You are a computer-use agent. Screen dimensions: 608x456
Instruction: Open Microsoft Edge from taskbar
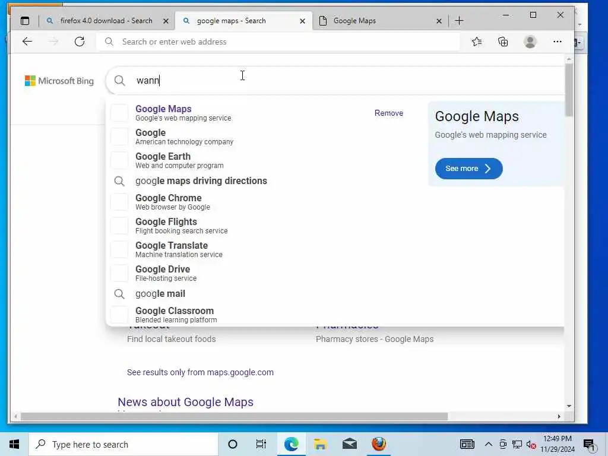tap(291, 444)
